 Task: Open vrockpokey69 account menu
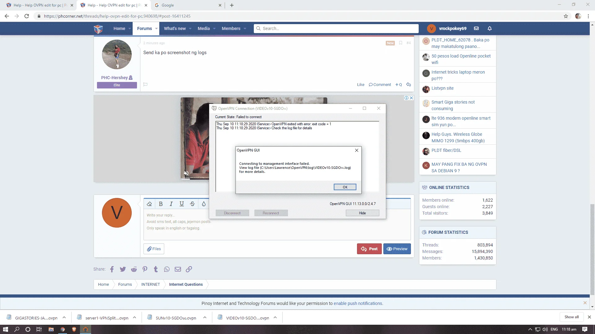click(447, 28)
